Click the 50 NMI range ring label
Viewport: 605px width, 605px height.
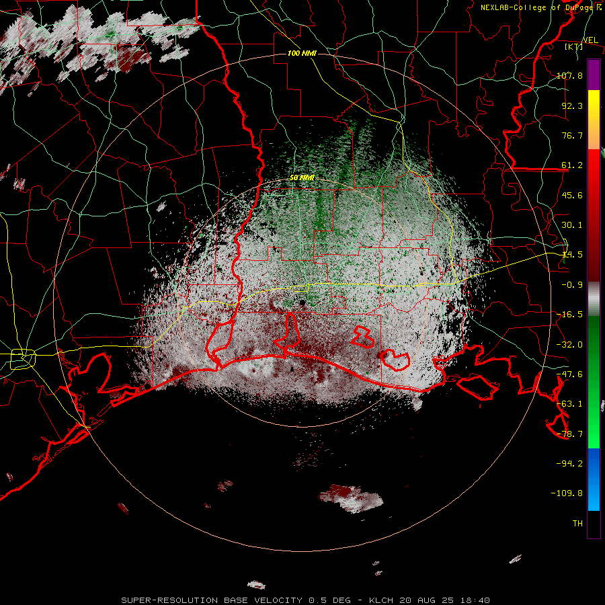tap(302, 177)
